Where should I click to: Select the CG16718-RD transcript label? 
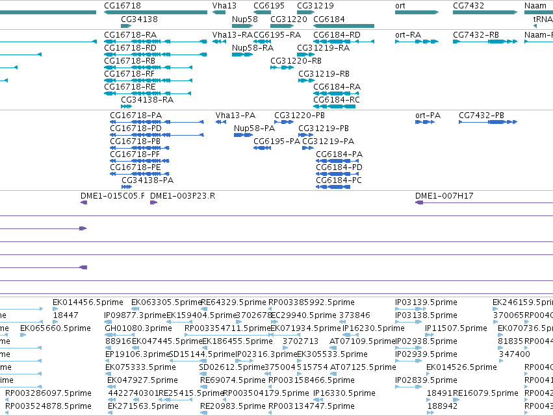point(130,48)
